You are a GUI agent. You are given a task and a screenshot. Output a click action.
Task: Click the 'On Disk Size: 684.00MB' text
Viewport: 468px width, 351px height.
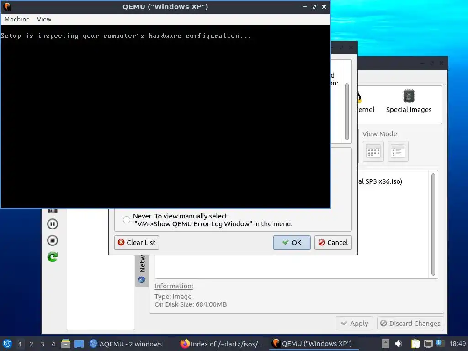pyautogui.click(x=191, y=304)
